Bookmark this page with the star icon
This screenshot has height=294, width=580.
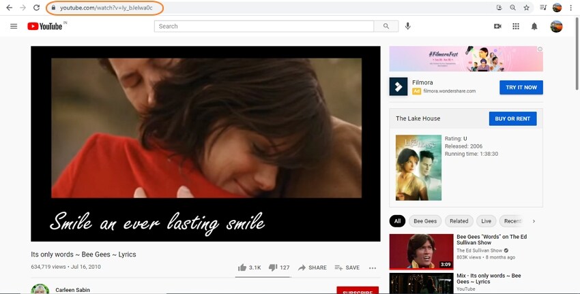pyautogui.click(x=526, y=7)
